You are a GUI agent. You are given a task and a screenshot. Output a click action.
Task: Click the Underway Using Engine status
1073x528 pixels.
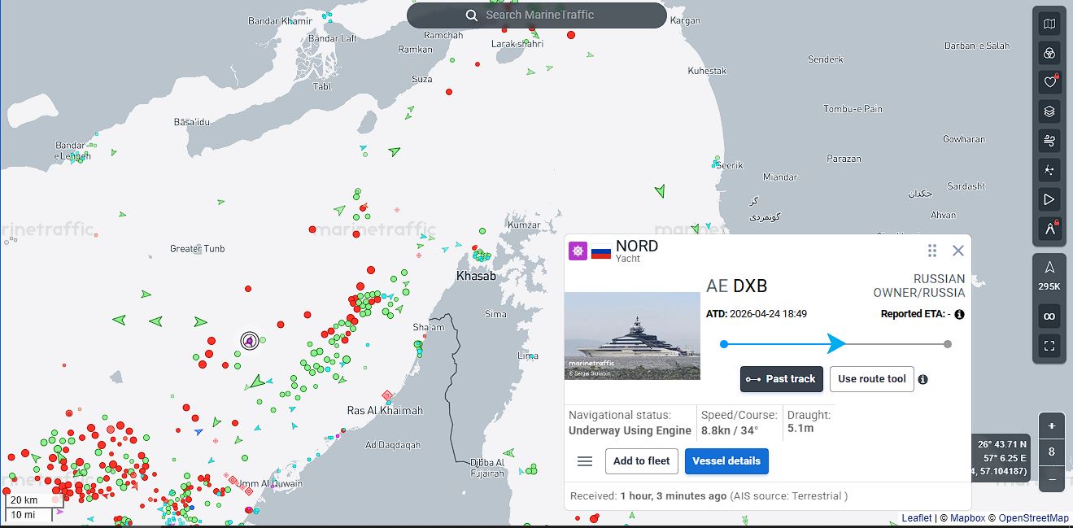[x=630, y=431]
